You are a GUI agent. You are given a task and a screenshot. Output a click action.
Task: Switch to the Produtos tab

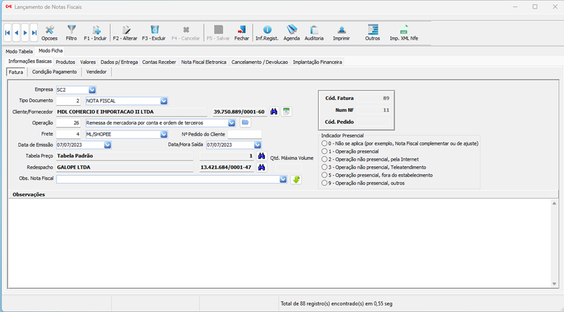point(65,62)
